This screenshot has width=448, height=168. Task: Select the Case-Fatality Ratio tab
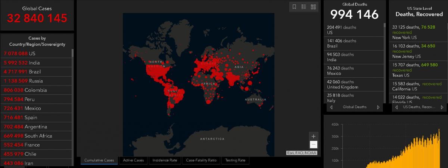click(201, 160)
